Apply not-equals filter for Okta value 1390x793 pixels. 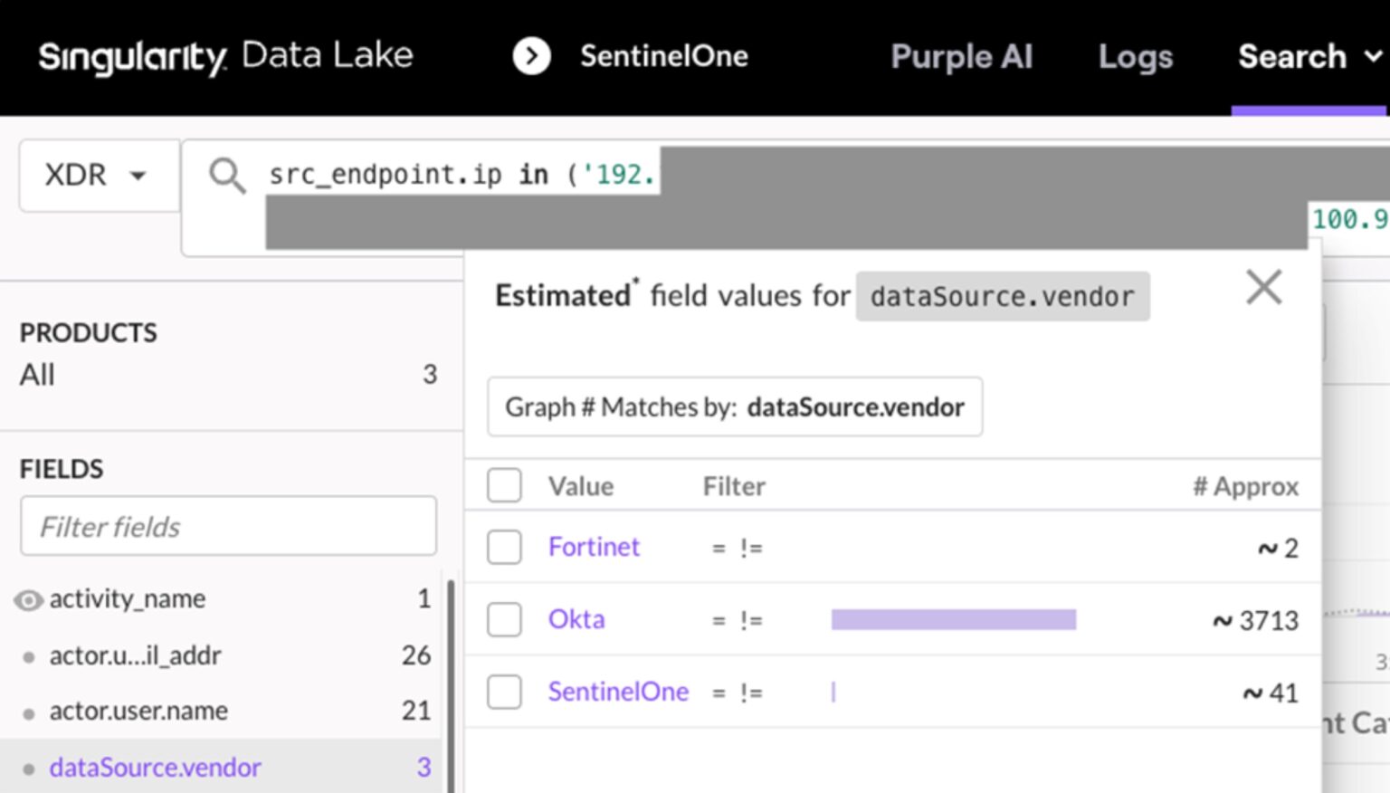pyautogui.click(x=751, y=621)
